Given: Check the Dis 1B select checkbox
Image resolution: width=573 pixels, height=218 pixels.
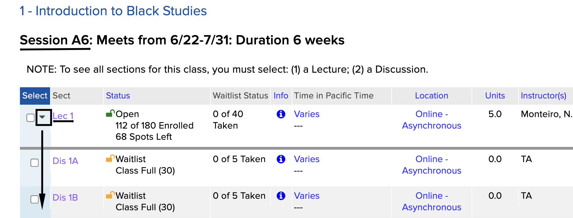Looking at the screenshot, I should click(x=35, y=199).
